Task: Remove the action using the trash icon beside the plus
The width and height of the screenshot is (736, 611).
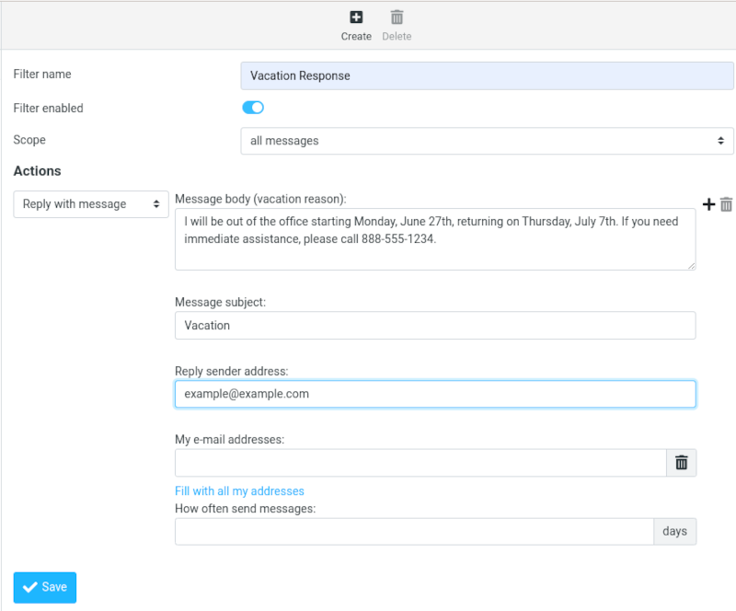Action: pos(726,204)
